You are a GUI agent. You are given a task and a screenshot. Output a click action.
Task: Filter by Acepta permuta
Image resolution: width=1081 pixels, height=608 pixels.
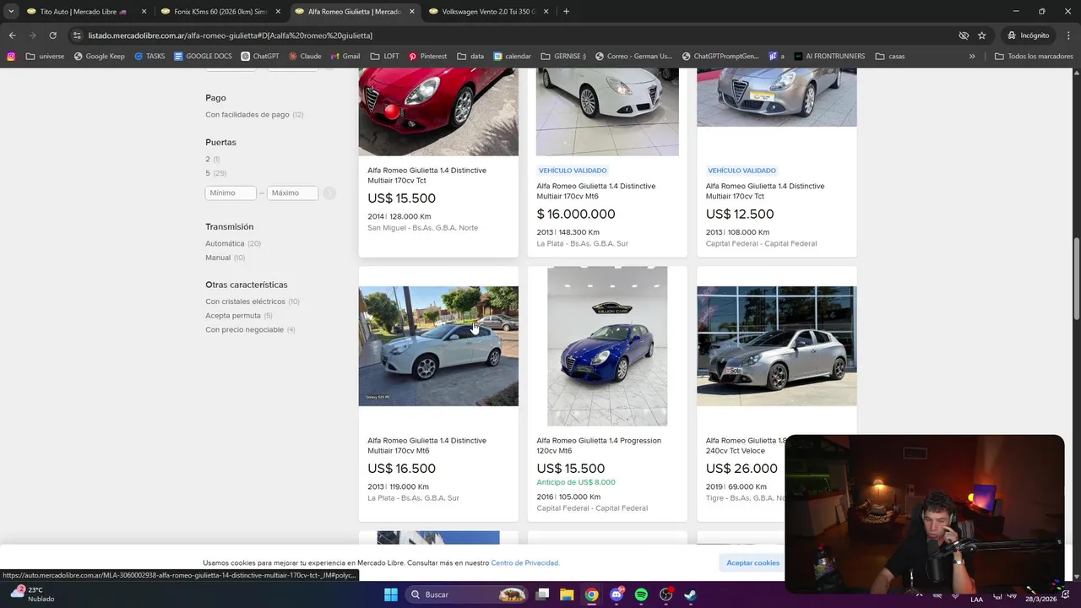(239, 316)
